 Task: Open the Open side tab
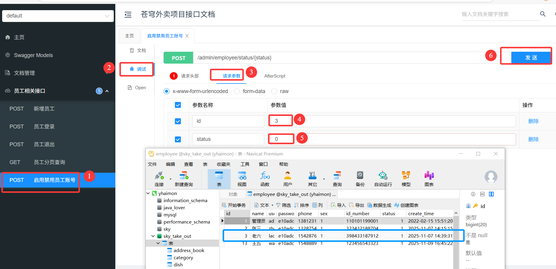[137, 88]
